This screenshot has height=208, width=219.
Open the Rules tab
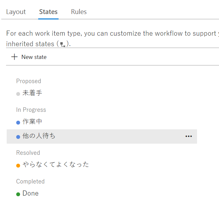[x=79, y=12]
